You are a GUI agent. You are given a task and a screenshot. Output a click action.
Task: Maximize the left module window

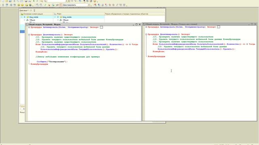136,24
